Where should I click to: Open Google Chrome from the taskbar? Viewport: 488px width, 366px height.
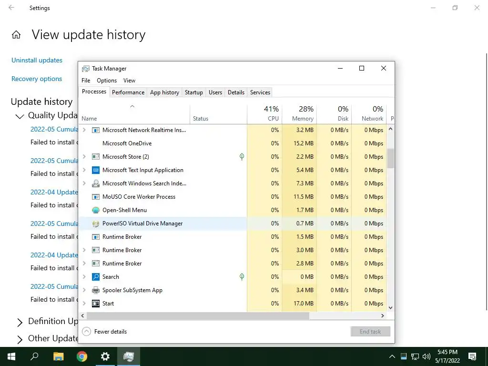[x=82, y=356]
